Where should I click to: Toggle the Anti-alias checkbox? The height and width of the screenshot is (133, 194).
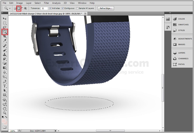51,8
